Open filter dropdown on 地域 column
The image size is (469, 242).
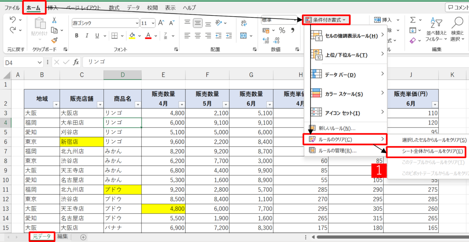pos(56,105)
